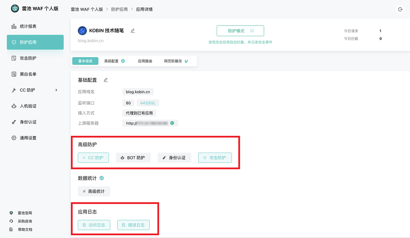Edit the application name via the pencil icon
The height and width of the screenshot is (238, 410).
[x=133, y=30]
